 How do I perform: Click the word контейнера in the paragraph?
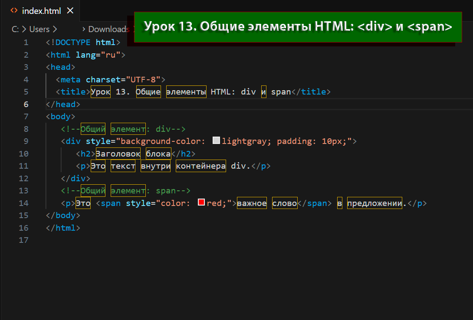[x=200, y=166]
